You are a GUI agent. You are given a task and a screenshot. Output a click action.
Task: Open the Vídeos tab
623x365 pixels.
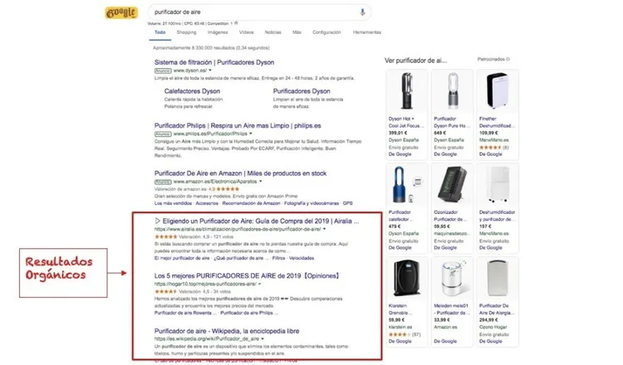[x=247, y=32]
